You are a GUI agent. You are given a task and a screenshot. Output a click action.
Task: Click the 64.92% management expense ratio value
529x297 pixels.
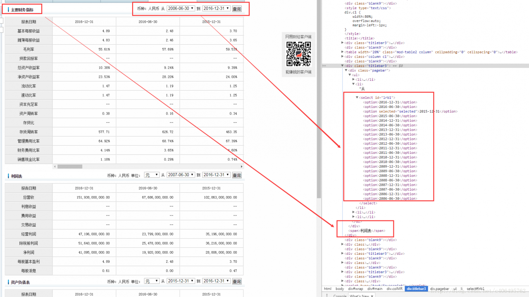tap(104, 141)
